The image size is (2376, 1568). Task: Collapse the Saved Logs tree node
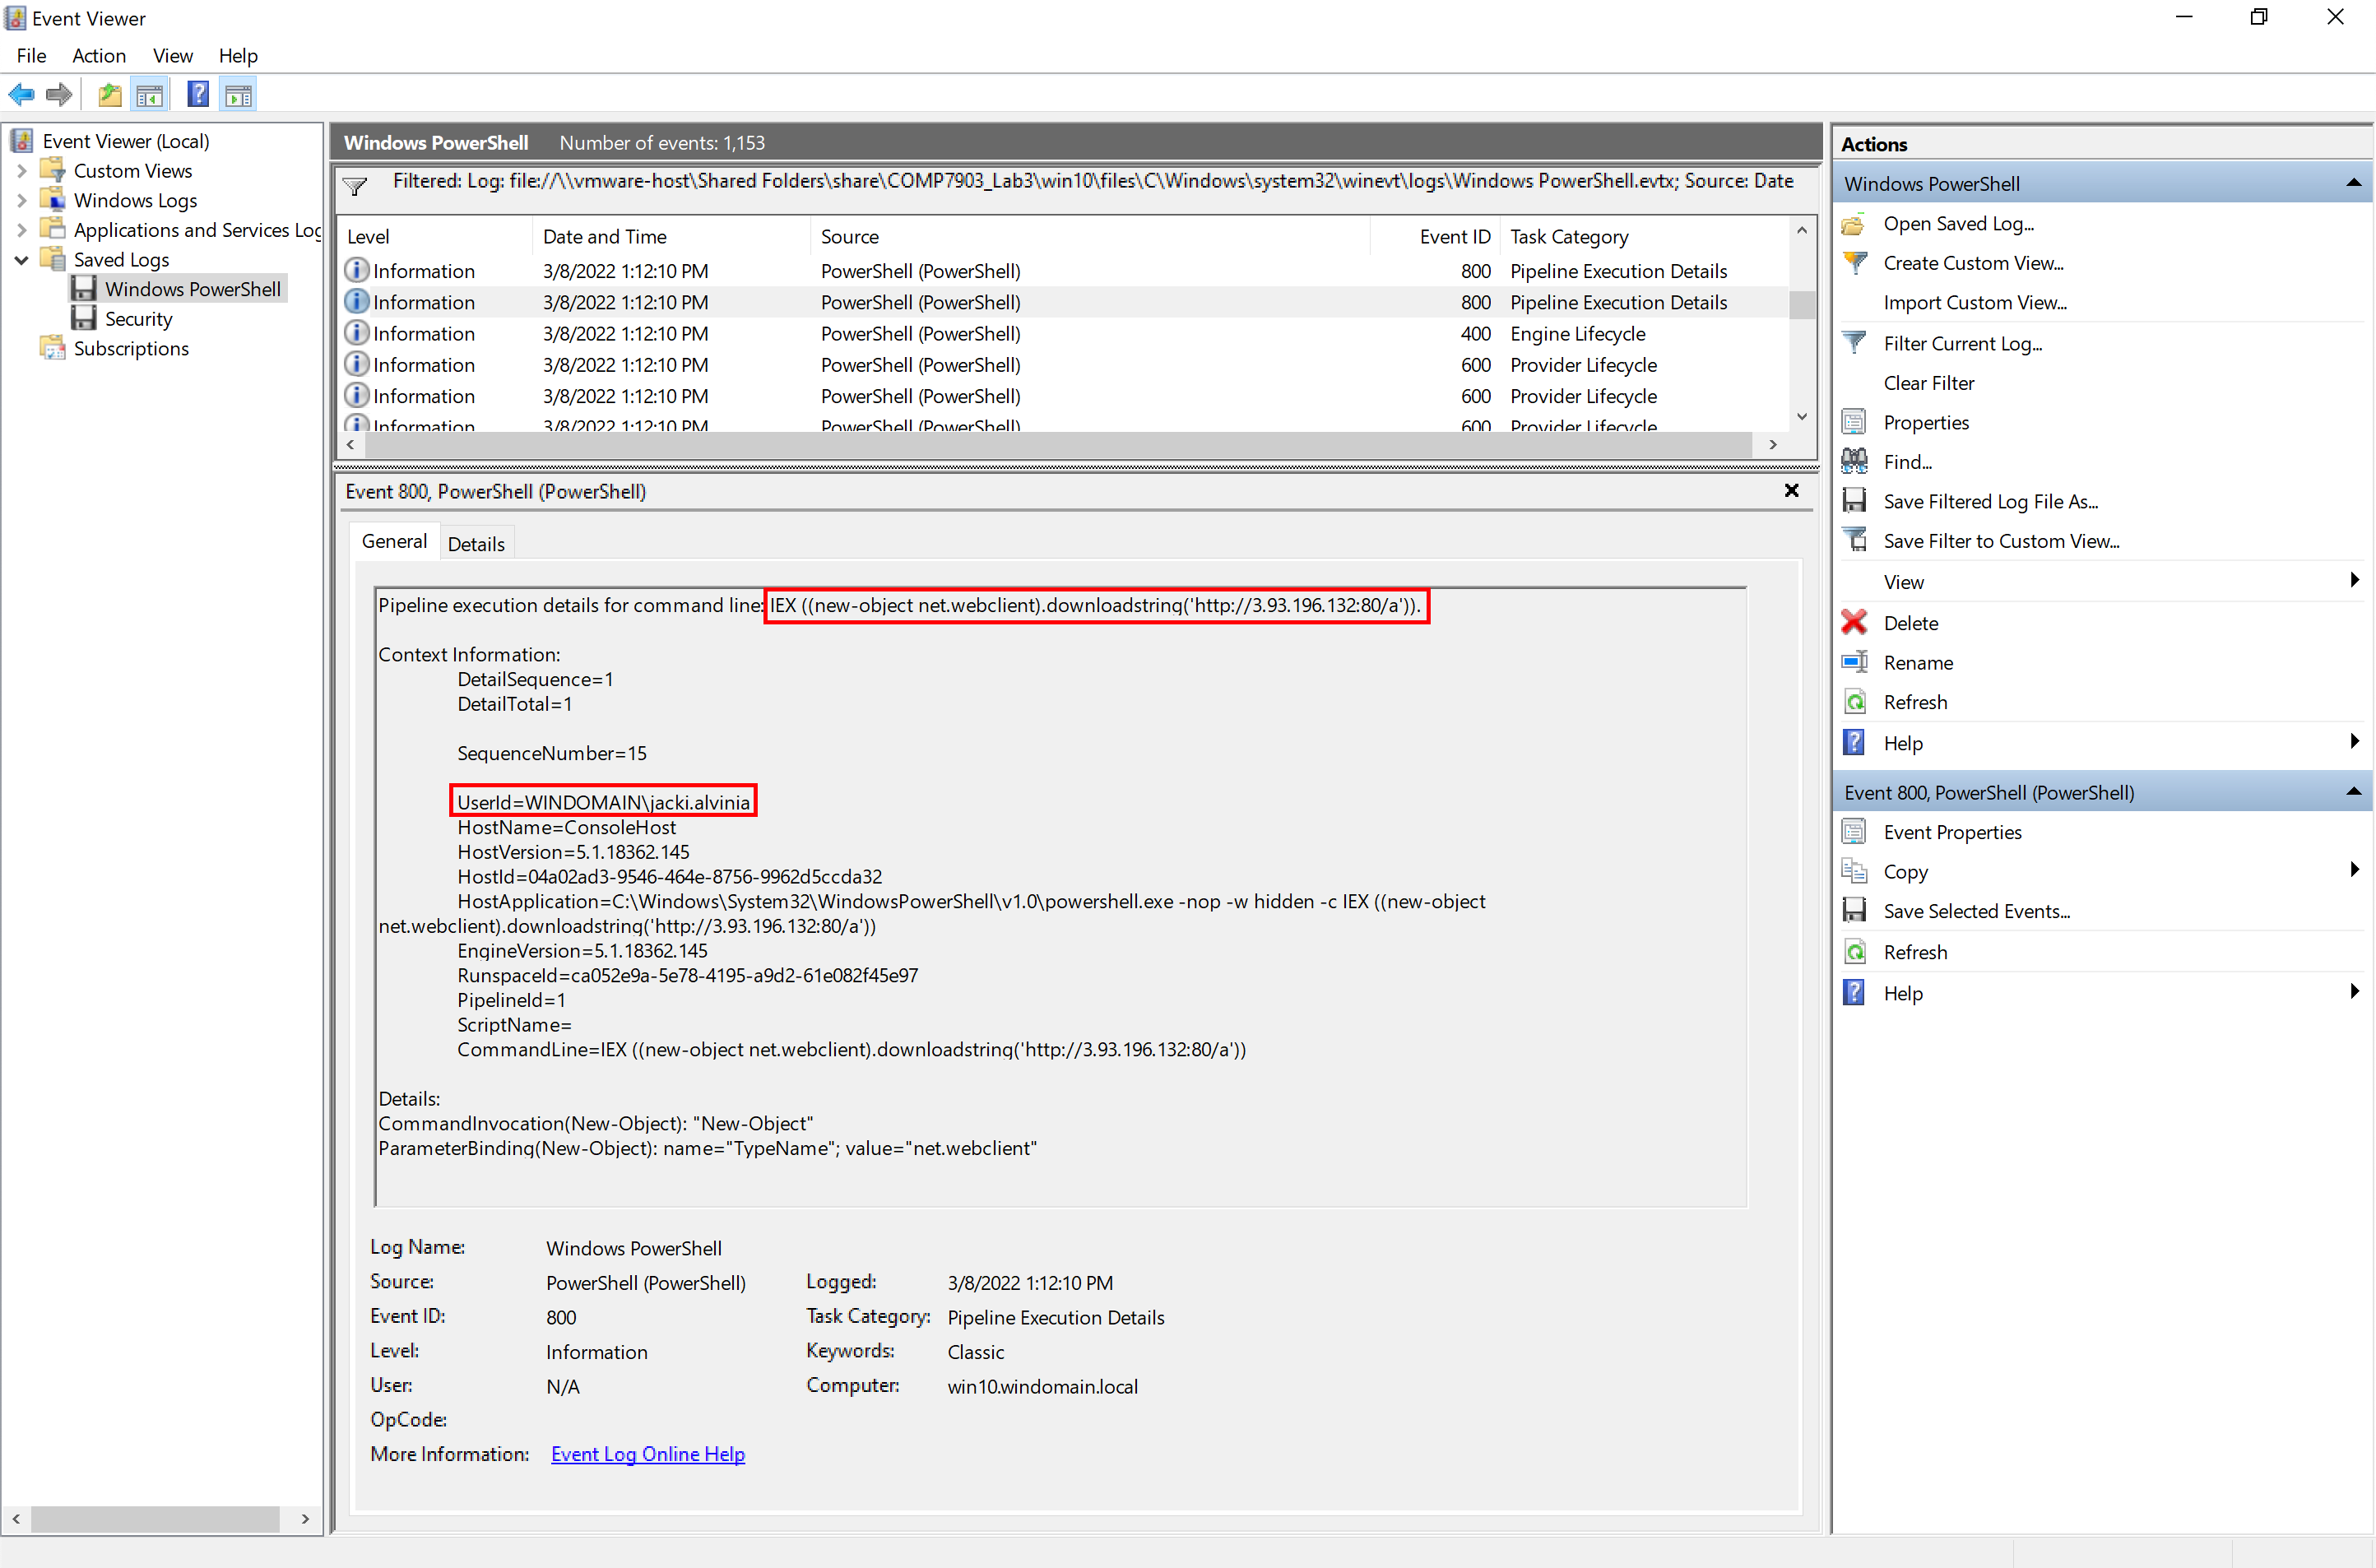pyautogui.click(x=22, y=260)
